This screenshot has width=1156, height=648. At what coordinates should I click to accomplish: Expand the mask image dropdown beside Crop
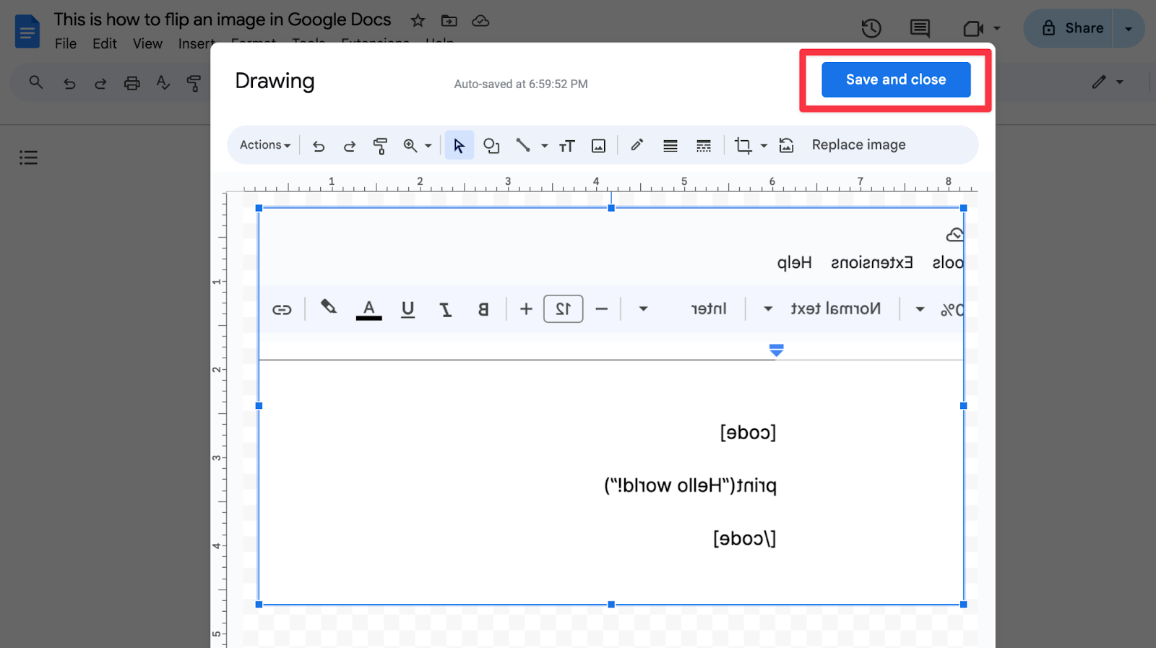point(764,146)
